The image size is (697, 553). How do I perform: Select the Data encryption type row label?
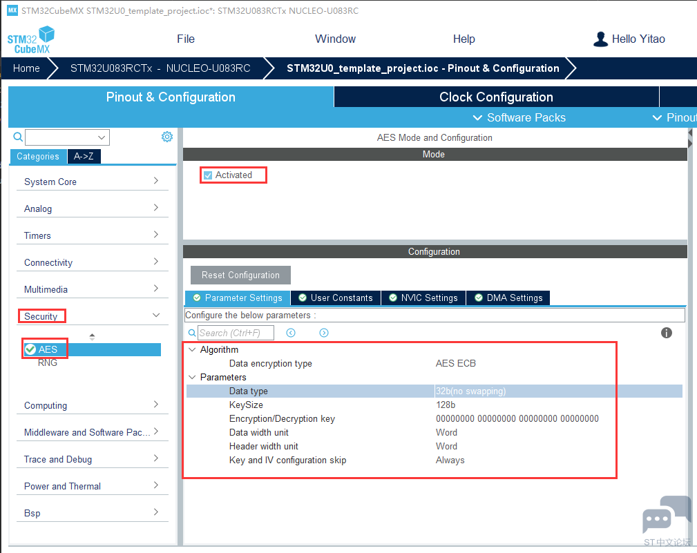[270, 363]
